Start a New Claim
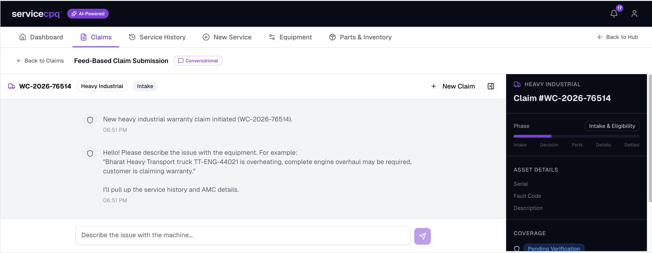The image size is (652, 253). (x=458, y=86)
